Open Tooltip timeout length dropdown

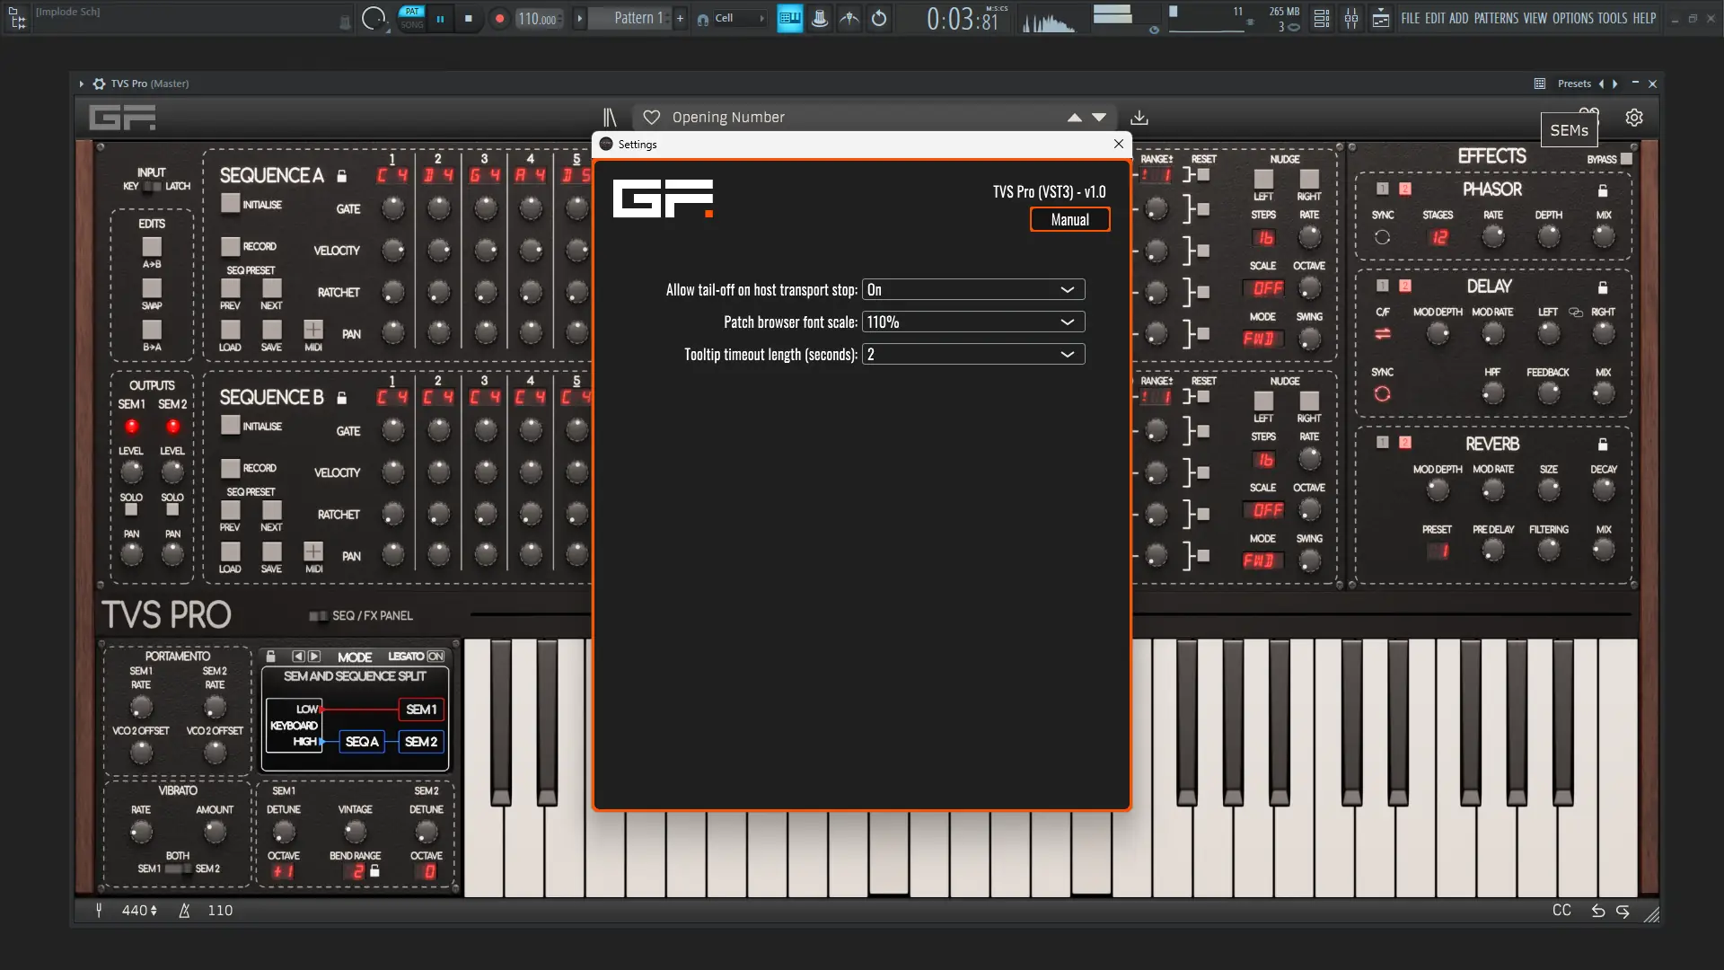coord(973,355)
